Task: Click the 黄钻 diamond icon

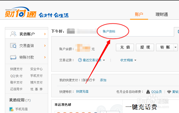Action: coord(169,92)
